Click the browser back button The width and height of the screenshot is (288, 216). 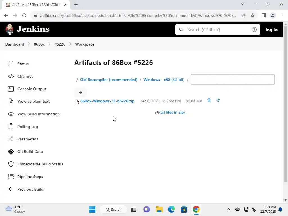tap(6, 16)
